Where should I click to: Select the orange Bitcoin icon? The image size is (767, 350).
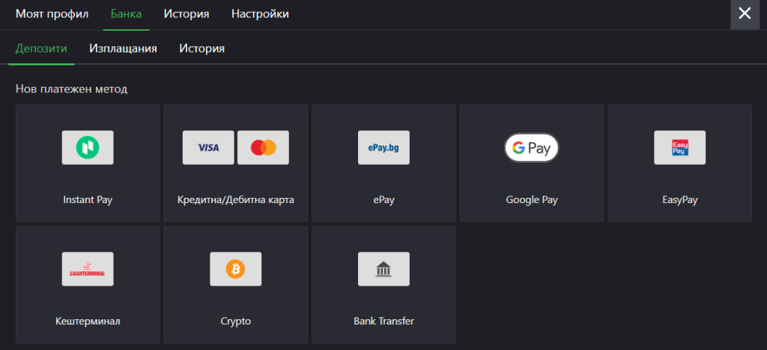click(x=235, y=269)
